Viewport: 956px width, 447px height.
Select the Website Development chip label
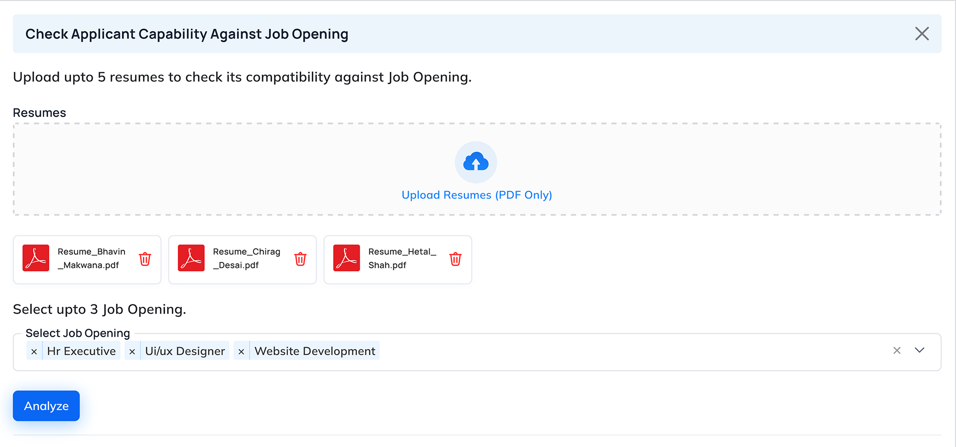point(315,351)
